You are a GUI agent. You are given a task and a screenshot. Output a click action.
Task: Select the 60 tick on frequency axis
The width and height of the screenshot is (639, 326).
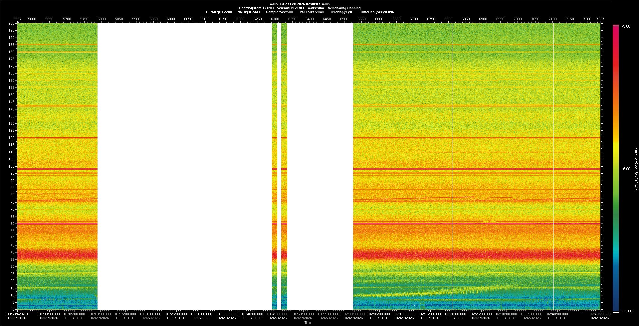coord(13,224)
